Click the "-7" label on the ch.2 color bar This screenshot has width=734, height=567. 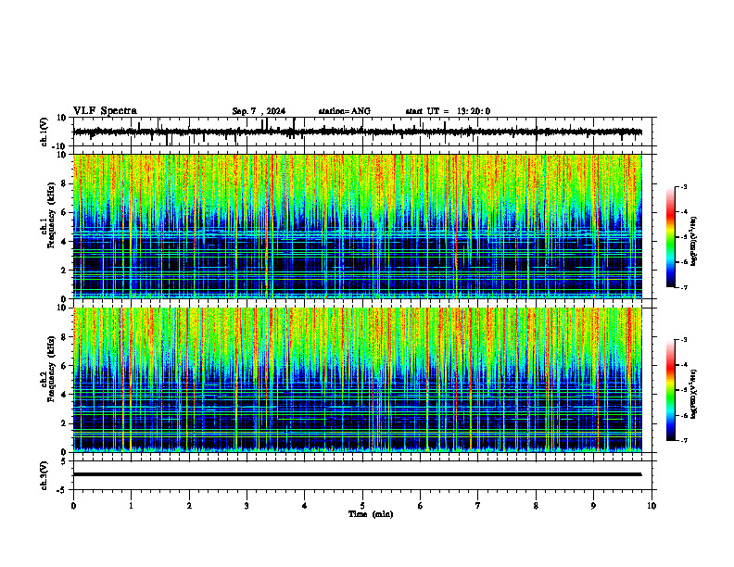click(x=684, y=440)
